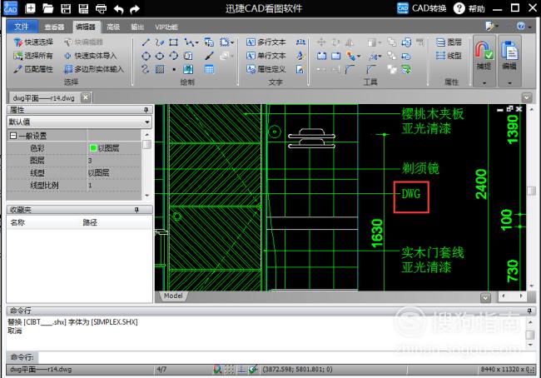Click the 线型比例 value field
This screenshot has width=541, height=378.
114,186
